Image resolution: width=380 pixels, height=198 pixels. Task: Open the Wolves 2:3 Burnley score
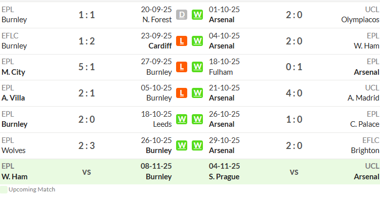click(87, 145)
